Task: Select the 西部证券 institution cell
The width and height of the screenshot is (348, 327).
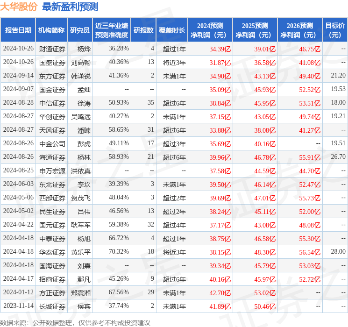Action: coord(52,198)
